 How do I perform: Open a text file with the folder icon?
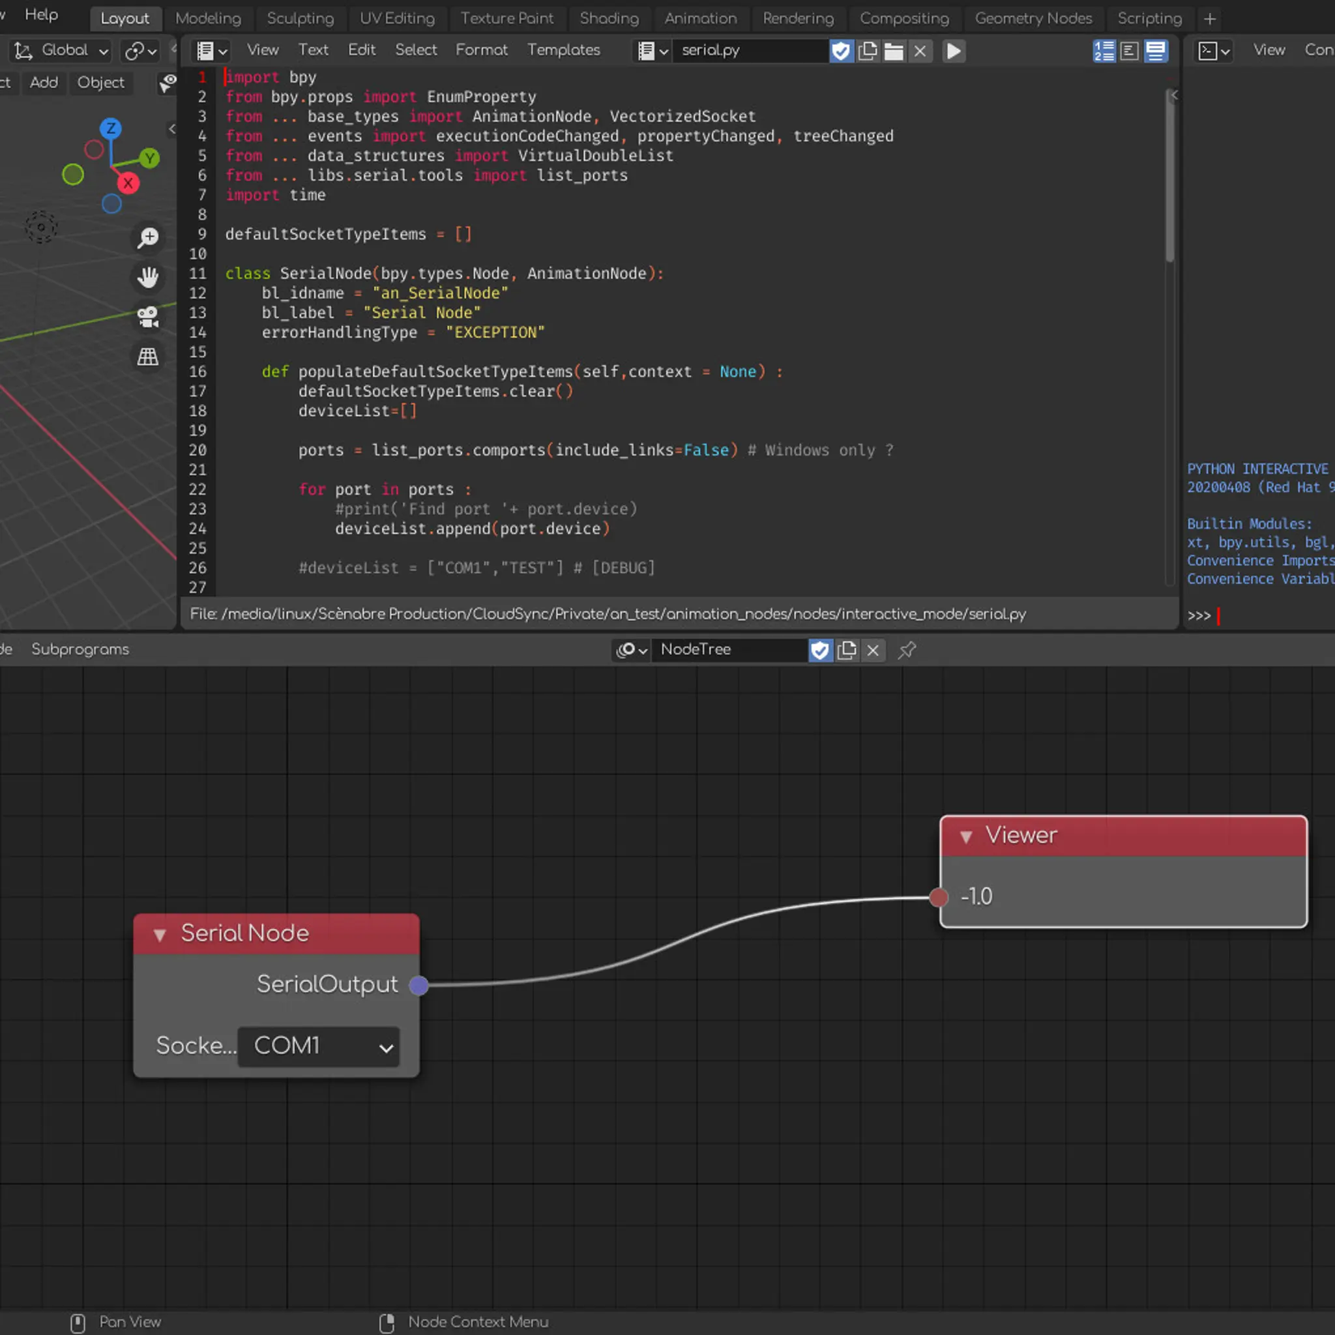click(894, 50)
